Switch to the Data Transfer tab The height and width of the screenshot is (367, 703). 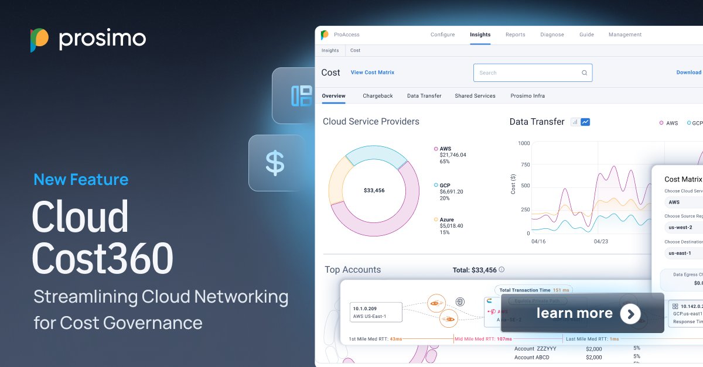[424, 95]
